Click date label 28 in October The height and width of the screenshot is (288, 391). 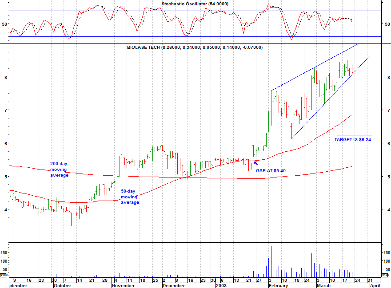[105, 280]
